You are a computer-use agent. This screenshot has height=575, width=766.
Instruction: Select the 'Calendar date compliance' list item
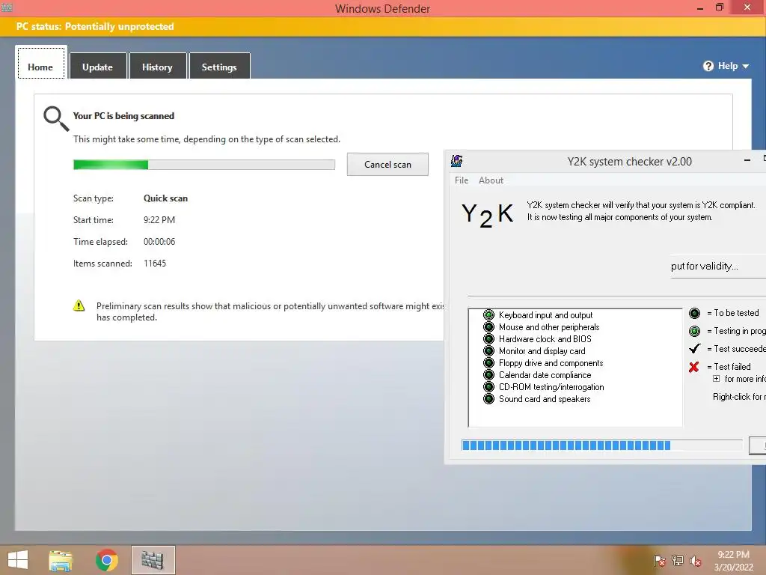coord(545,375)
